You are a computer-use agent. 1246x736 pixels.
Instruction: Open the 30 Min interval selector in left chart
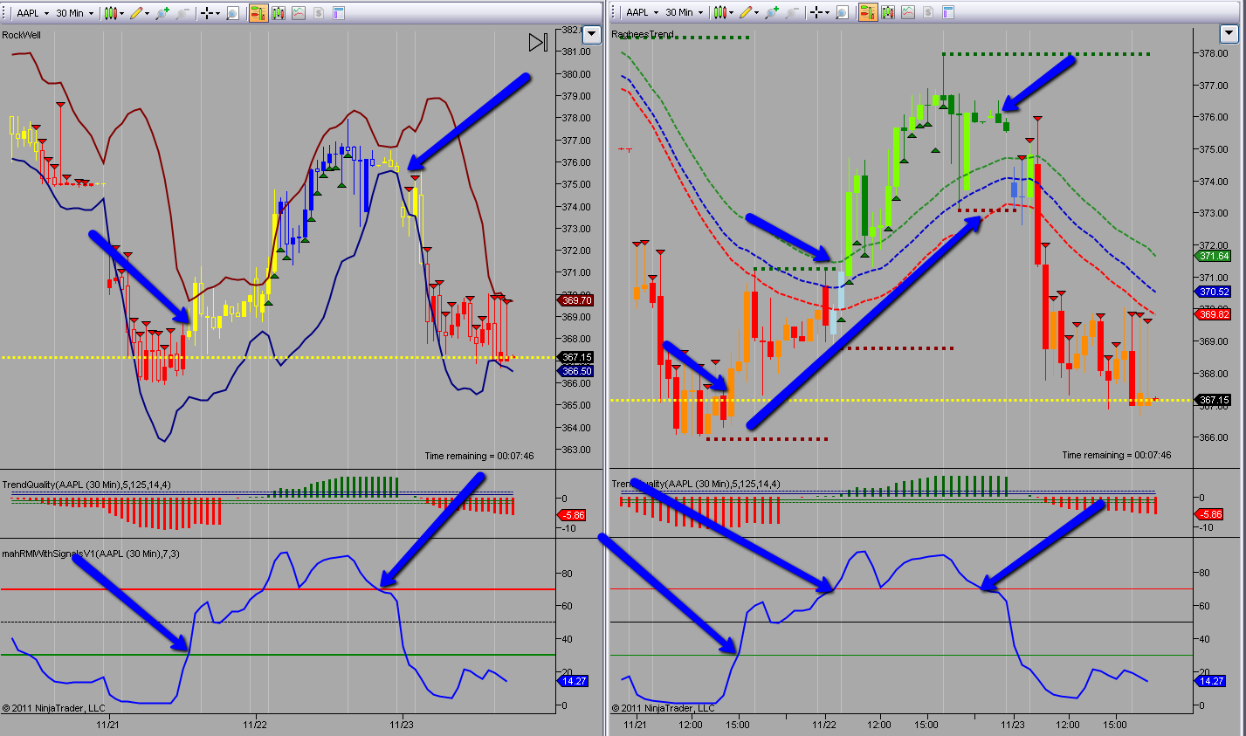pos(74,13)
